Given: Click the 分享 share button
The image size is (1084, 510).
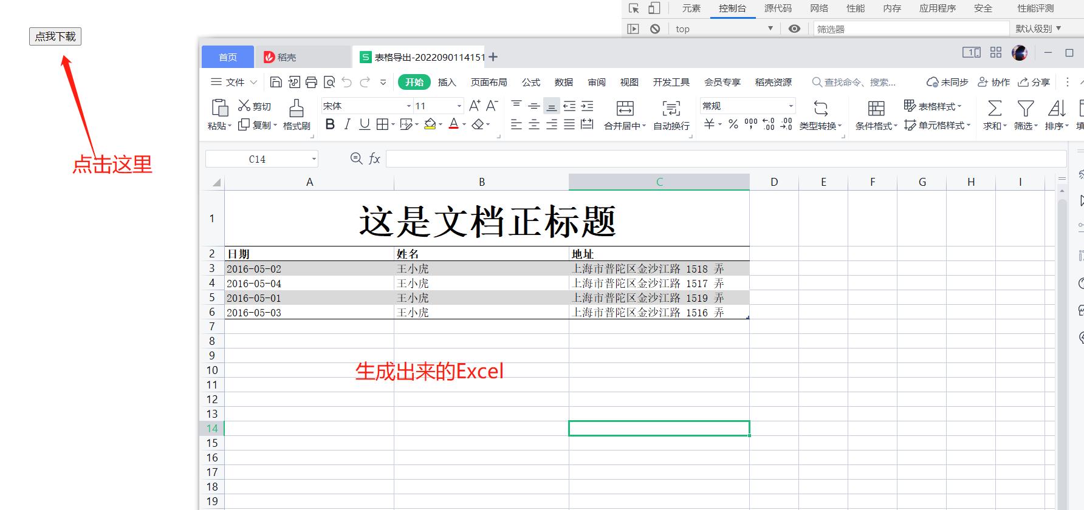Looking at the screenshot, I should point(1034,82).
